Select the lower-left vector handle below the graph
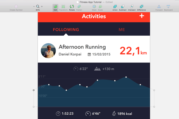179x119 pixels. pyautogui.click(x=33, y=107)
